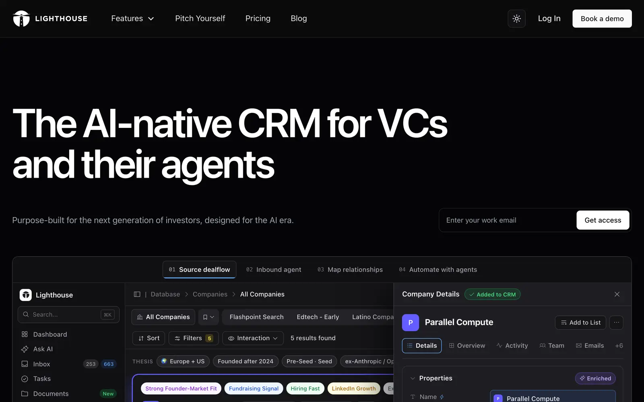Open the Blog link
The height and width of the screenshot is (402, 644).
click(x=299, y=18)
